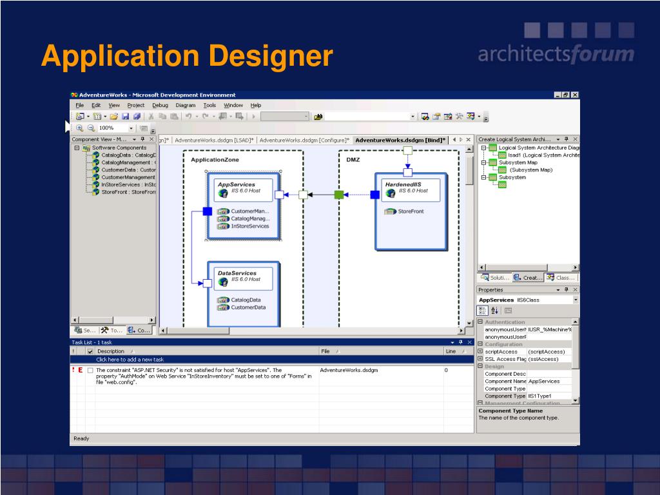The width and height of the screenshot is (660, 495).
Task: Expand the scriptAccess property row
Action: (480, 351)
